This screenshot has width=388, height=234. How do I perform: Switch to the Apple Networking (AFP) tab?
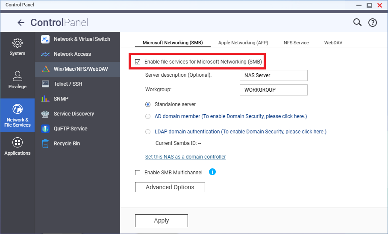point(243,43)
